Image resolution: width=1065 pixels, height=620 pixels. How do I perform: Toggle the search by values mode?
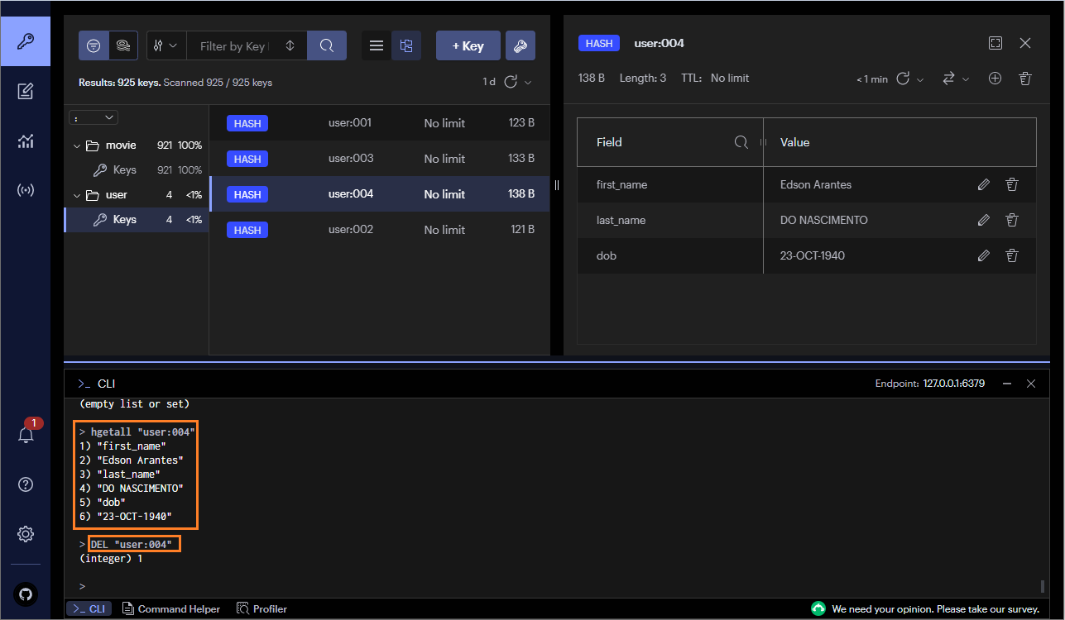click(x=122, y=46)
